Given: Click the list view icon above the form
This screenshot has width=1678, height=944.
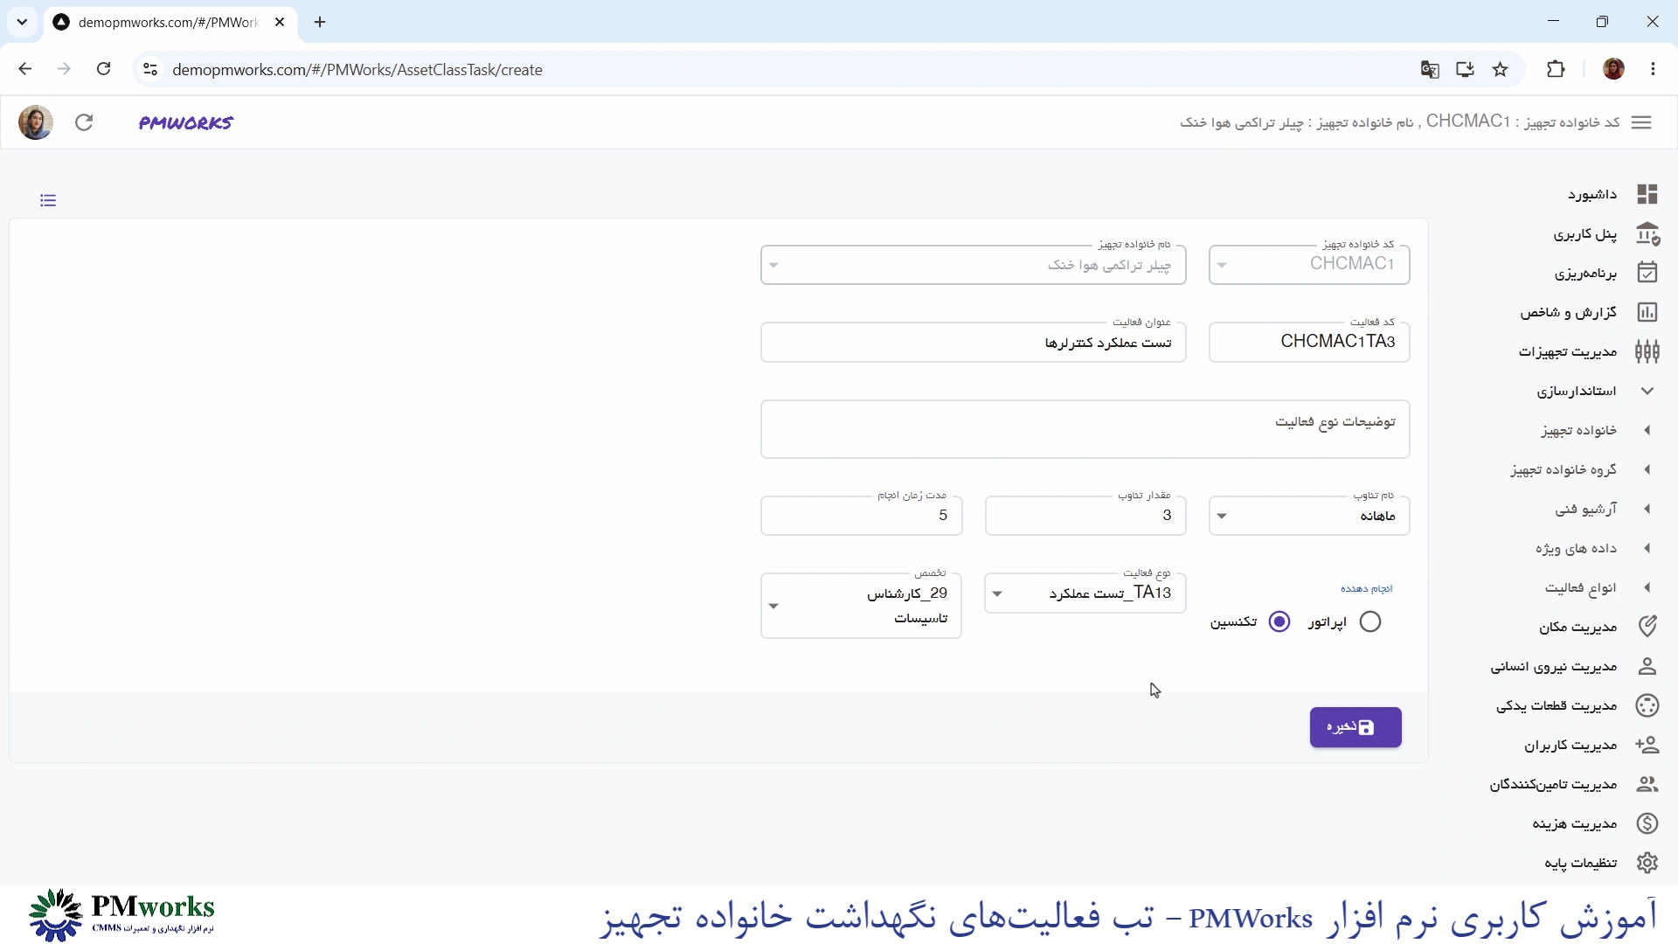Looking at the screenshot, I should pyautogui.click(x=48, y=200).
